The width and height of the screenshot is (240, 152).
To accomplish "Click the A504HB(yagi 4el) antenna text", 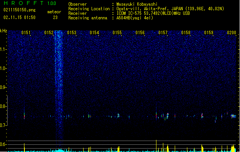I will [x=135, y=18].
